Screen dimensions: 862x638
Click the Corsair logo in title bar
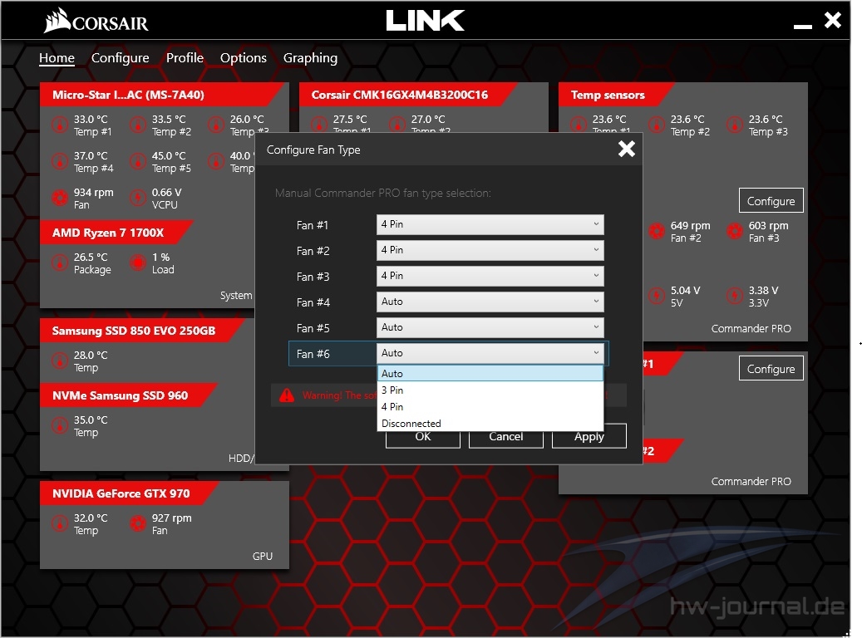[96, 21]
